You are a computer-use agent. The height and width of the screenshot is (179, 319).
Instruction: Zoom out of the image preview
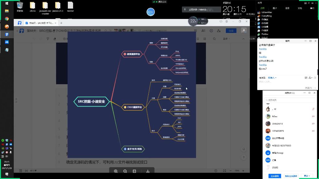(125, 171)
